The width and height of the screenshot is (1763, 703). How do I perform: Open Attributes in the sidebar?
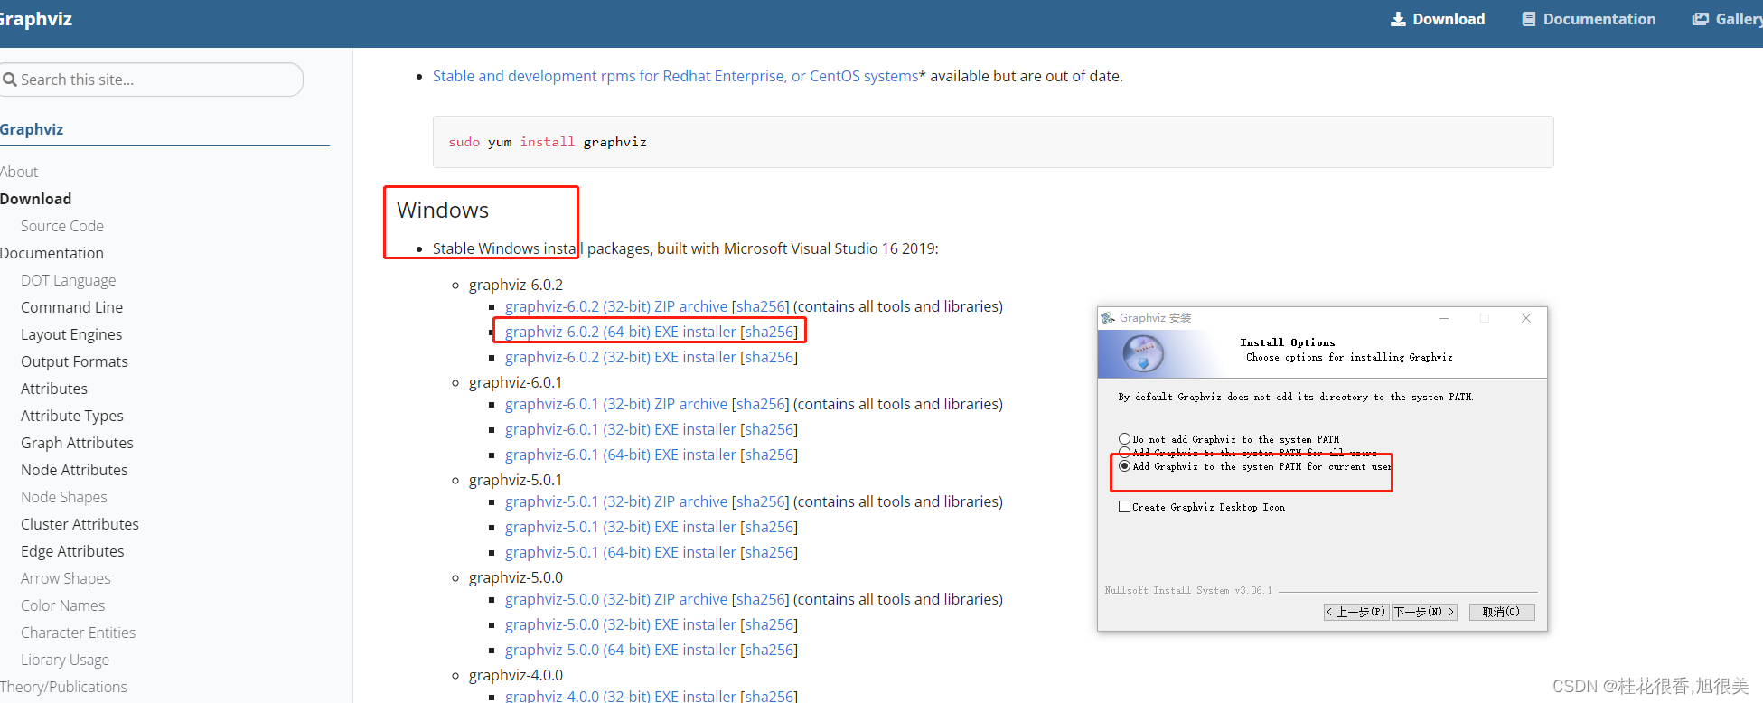pos(54,389)
